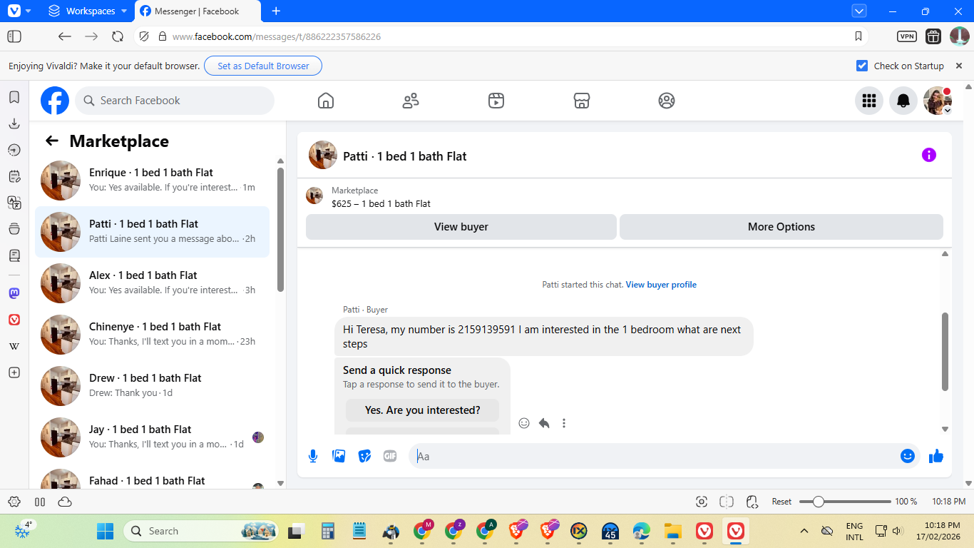Open Vivaldi downloads panel
Viewport: 974px width, 548px height.
pos(14,123)
